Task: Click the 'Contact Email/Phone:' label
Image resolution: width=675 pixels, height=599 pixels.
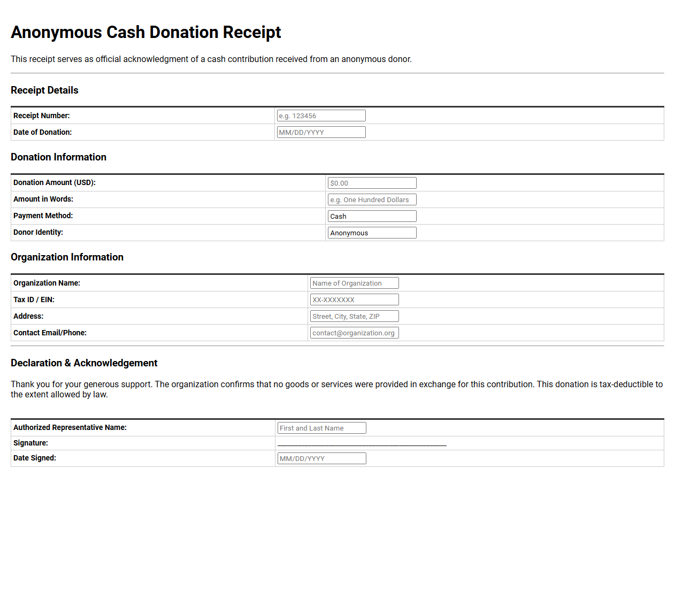Action: tap(50, 333)
